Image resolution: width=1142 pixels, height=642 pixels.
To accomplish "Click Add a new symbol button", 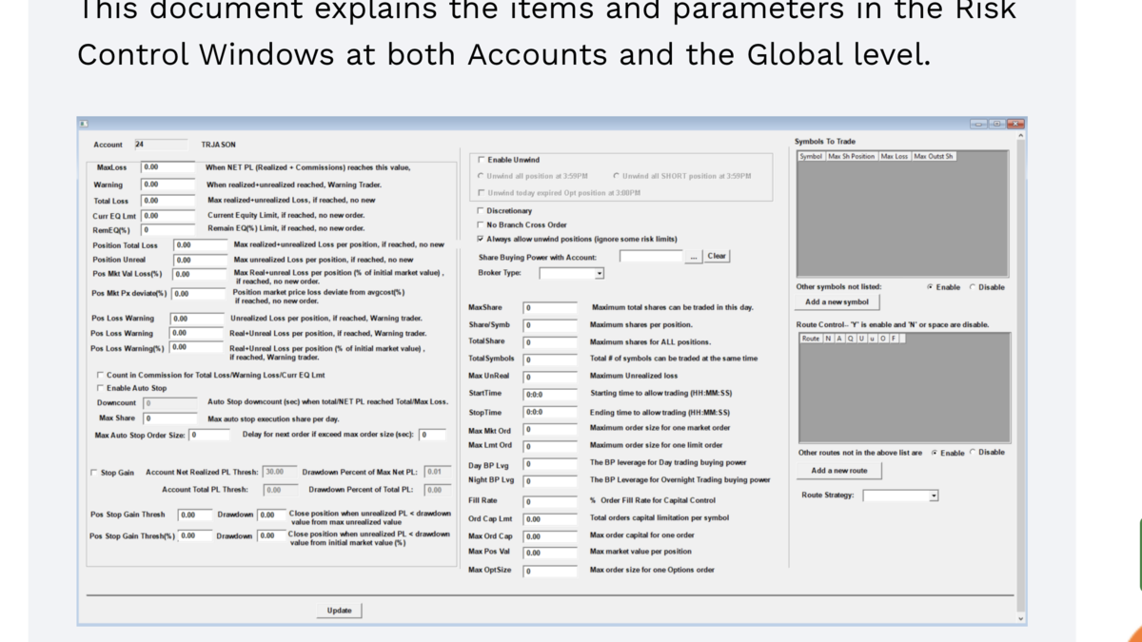I will click(x=837, y=302).
